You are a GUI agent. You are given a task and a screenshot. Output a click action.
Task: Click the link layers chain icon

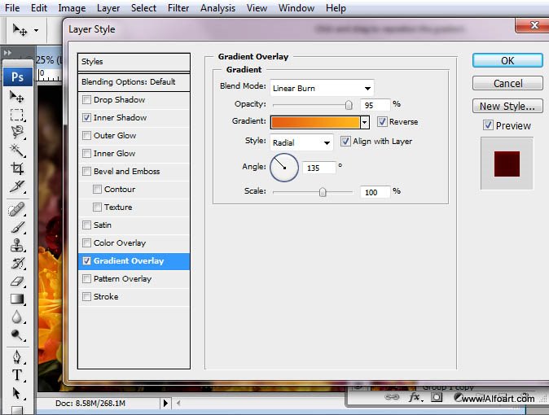point(392,397)
